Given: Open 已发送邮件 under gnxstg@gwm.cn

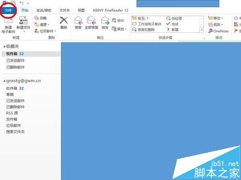Looking at the screenshot, I should [15, 101].
